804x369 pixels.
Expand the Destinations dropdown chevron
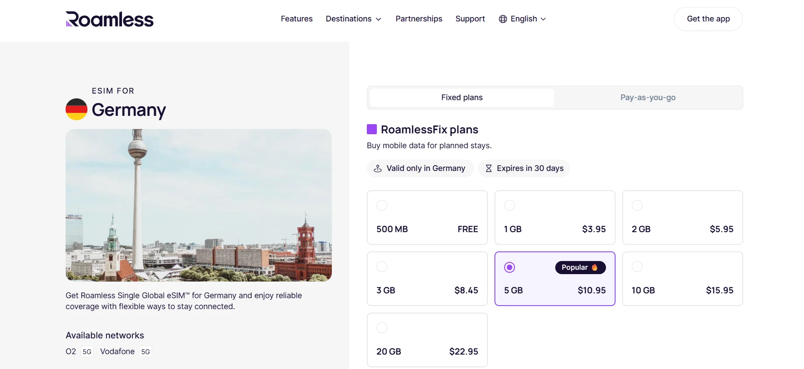click(x=379, y=19)
